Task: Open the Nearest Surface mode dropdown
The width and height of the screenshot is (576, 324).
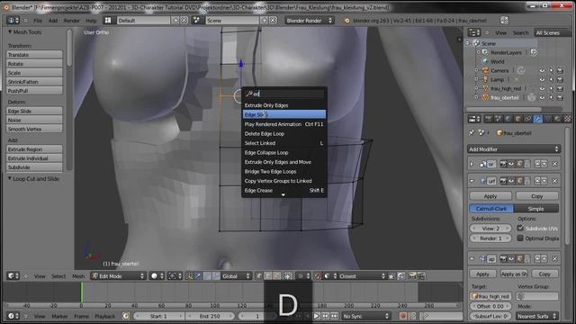Action: 537,316
